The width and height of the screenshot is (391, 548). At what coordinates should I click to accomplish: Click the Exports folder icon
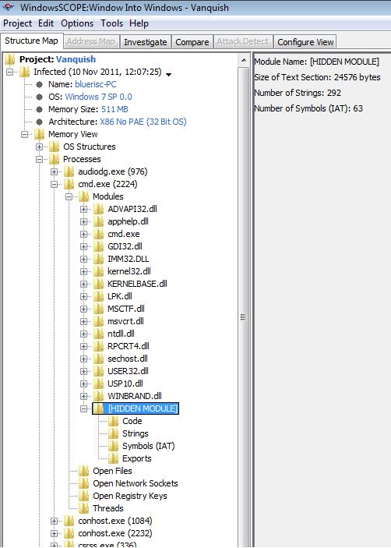(x=113, y=458)
